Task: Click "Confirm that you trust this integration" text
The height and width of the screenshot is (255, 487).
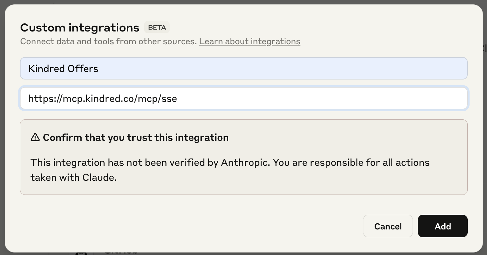Action: [x=136, y=137]
